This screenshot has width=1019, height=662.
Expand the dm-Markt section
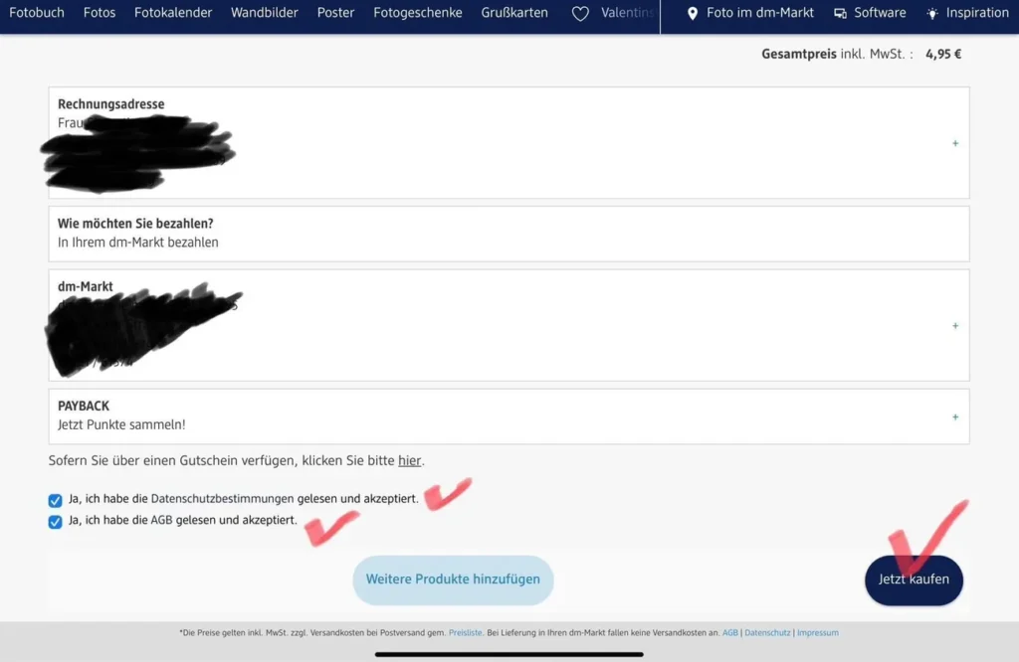tap(954, 325)
